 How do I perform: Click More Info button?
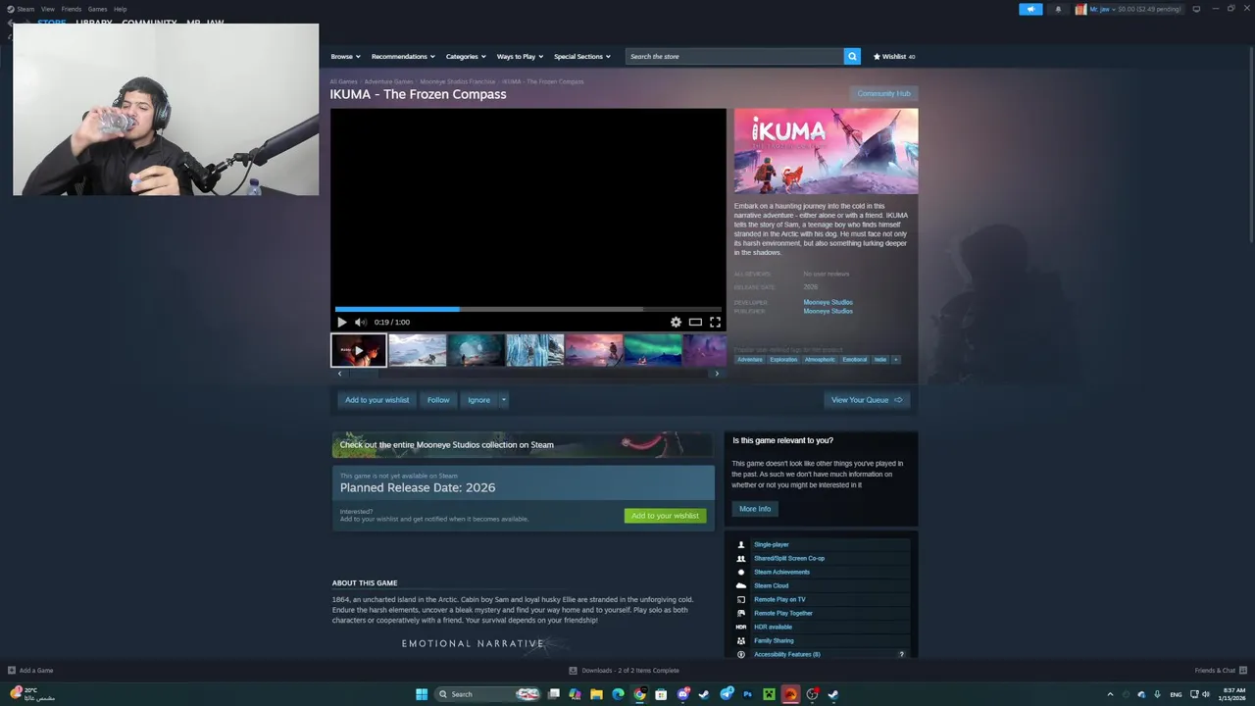(755, 509)
